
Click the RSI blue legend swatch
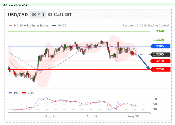click(10, 93)
